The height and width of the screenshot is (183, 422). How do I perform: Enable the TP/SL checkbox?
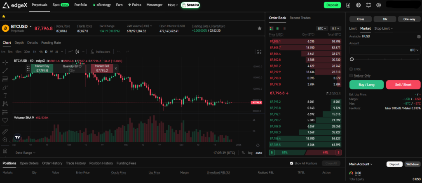[x=351, y=69]
